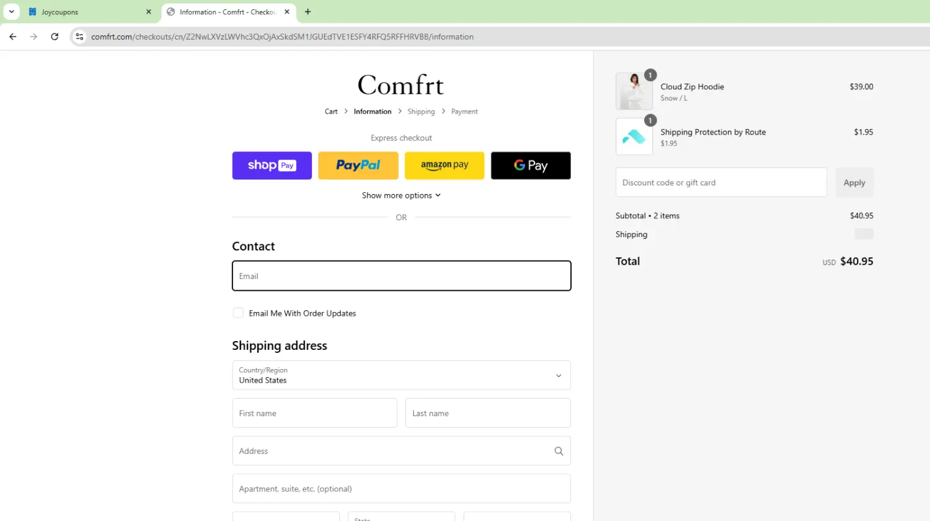This screenshot has width=930, height=521.
Task: Click the browser forward arrow
Action: tap(33, 37)
